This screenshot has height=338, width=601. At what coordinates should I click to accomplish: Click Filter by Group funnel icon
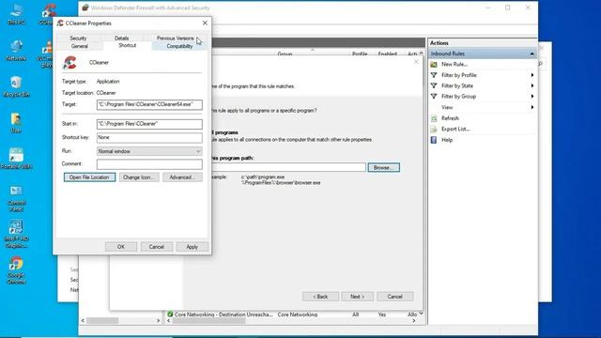[434, 97]
